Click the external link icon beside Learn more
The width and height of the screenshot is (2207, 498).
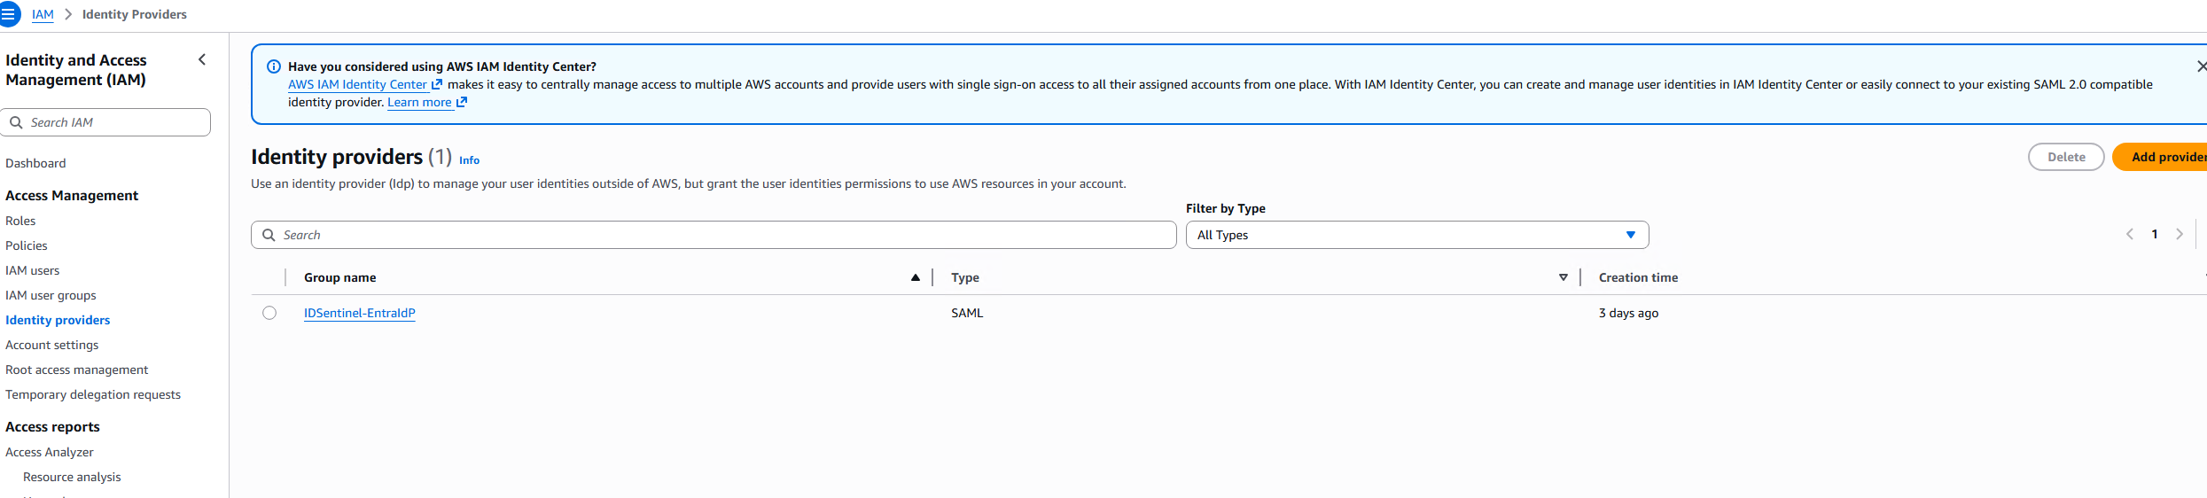click(x=462, y=102)
